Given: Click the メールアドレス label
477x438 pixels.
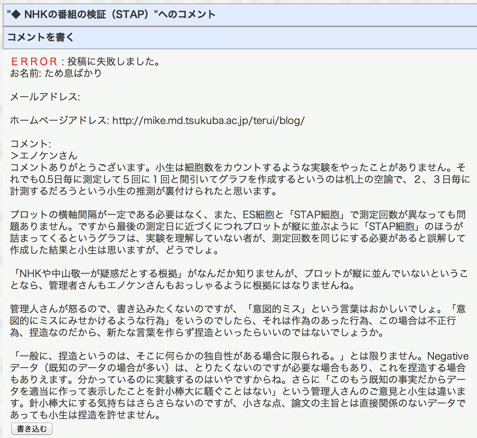Looking at the screenshot, I should click(45, 97).
